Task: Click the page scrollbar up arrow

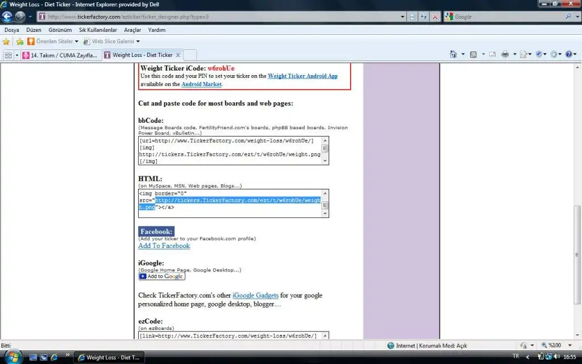Action: click(577, 67)
